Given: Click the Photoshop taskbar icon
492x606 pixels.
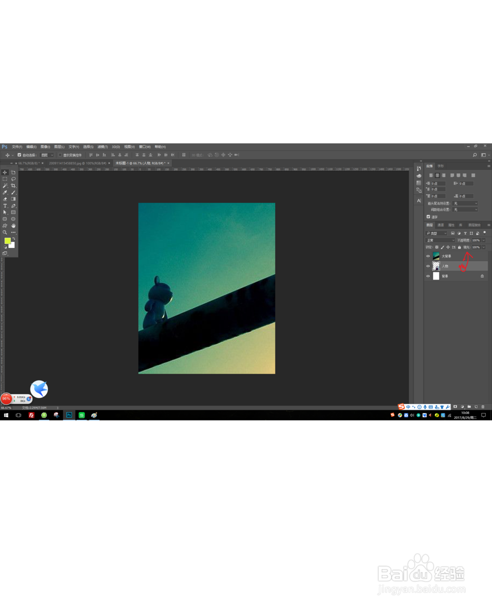Looking at the screenshot, I should [69, 415].
